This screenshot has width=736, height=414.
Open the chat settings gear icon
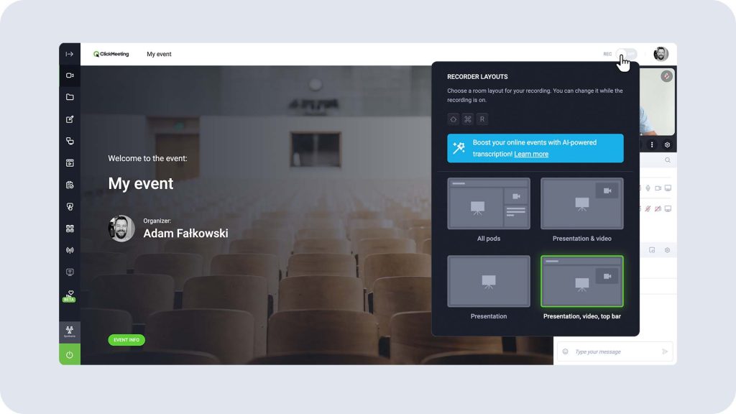pyautogui.click(x=667, y=250)
